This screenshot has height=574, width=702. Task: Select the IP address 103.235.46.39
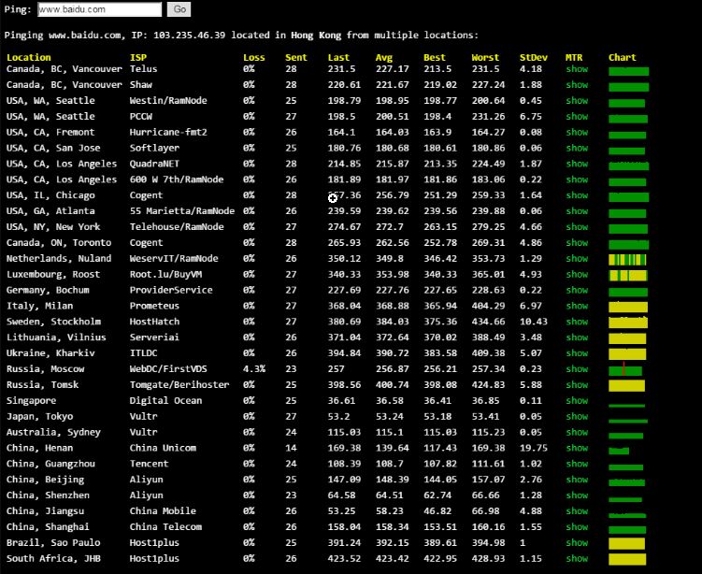(190, 35)
